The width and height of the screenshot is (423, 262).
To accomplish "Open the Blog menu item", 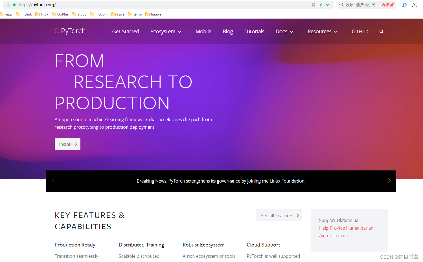I will (228, 31).
